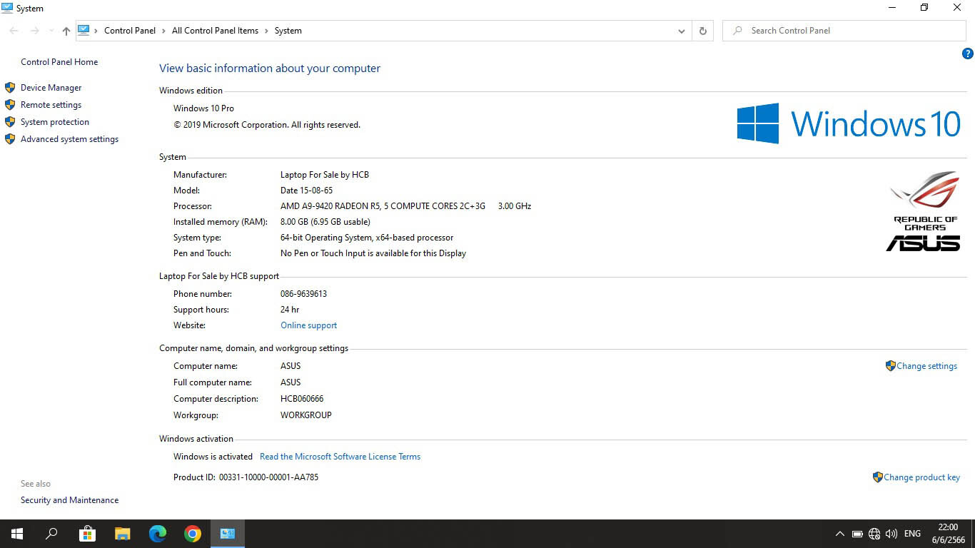This screenshot has width=975, height=548.
Task: Click model value Date 15-08-65
Action: point(306,191)
